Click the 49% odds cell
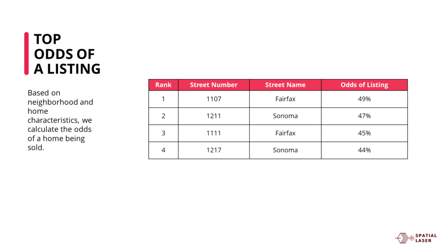 point(364,99)
